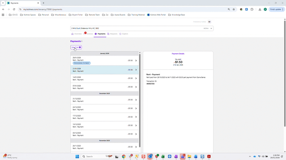Open the bookmarks bar apps grid icon
Screen dimensions: 286x160
(3, 15)
